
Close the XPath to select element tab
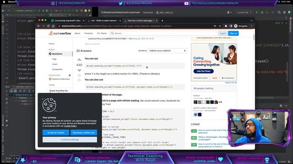[120, 20]
